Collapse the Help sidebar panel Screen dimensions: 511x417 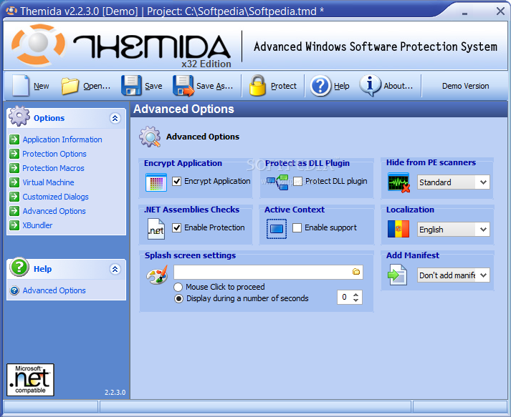[x=115, y=269]
